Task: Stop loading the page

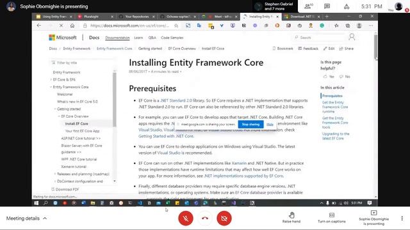Action: (x=61, y=26)
